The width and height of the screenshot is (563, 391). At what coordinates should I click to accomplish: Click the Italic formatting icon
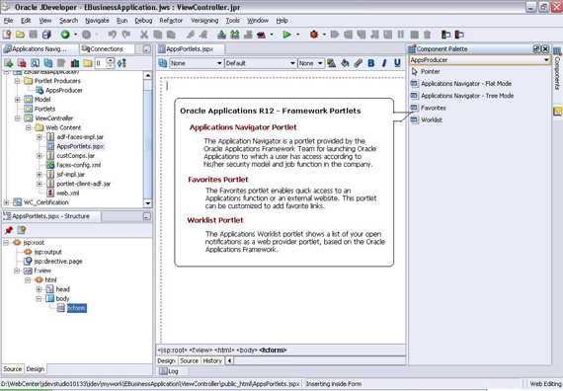(384, 63)
